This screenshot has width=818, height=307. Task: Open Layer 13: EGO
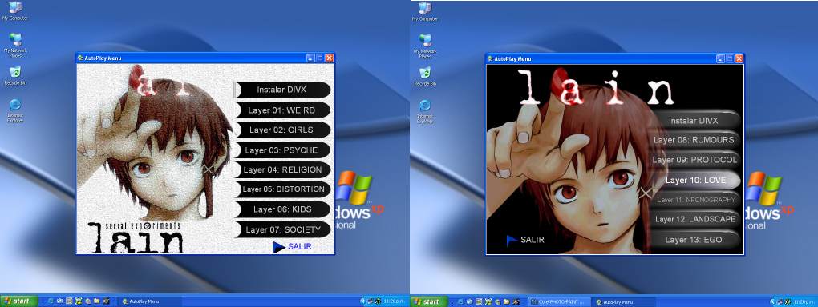coord(694,240)
